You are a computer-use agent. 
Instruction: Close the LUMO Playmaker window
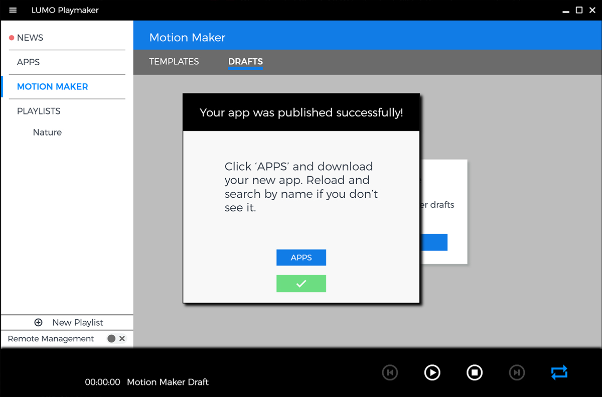pyautogui.click(x=593, y=10)
